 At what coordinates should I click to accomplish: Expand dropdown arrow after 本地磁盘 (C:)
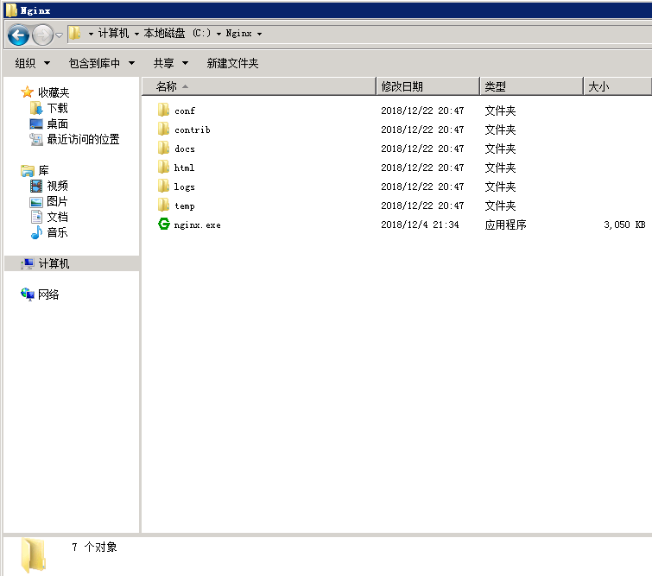(x=218, y=34)
